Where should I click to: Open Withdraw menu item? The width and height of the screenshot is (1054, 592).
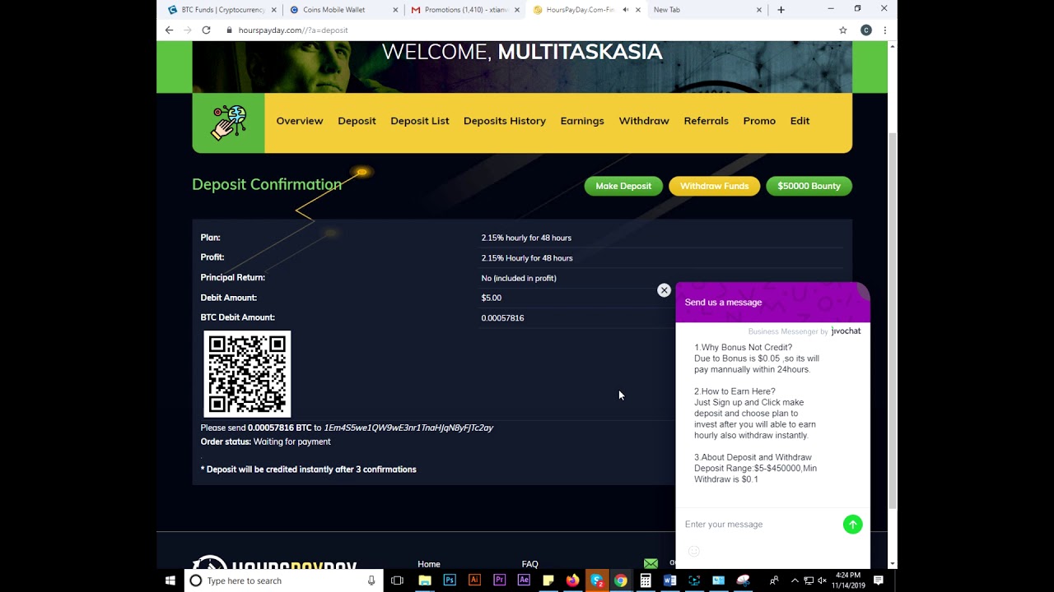point(644,121)
